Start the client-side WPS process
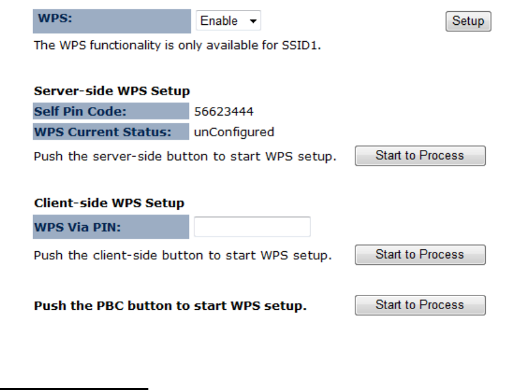515x390 pixels. point(420,254)
